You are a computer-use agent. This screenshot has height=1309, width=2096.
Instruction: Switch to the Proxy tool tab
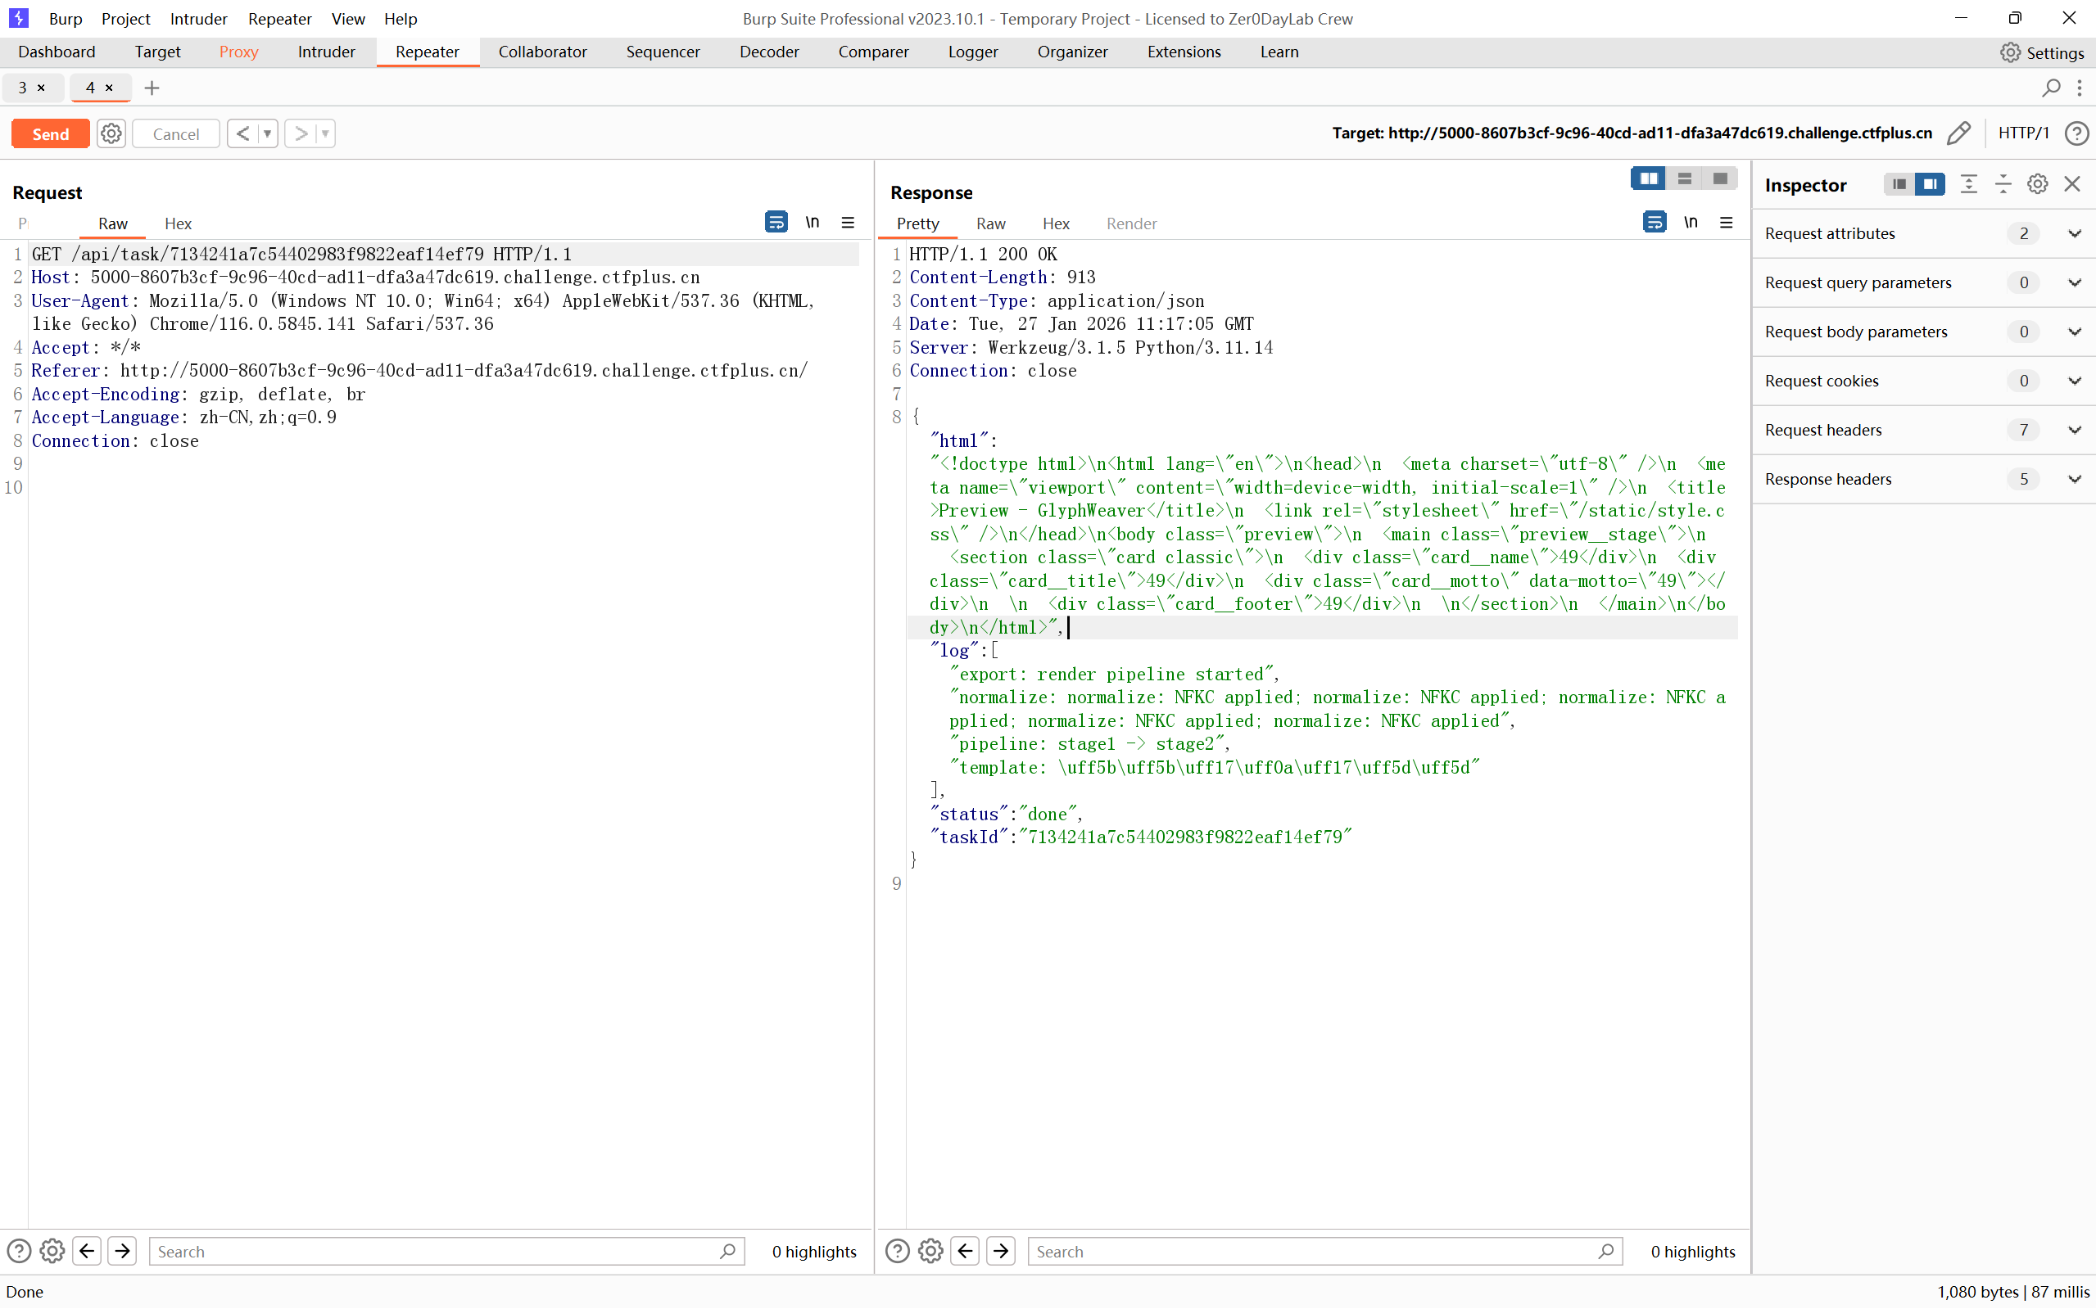pyautogui.click(x=239, y=52)
